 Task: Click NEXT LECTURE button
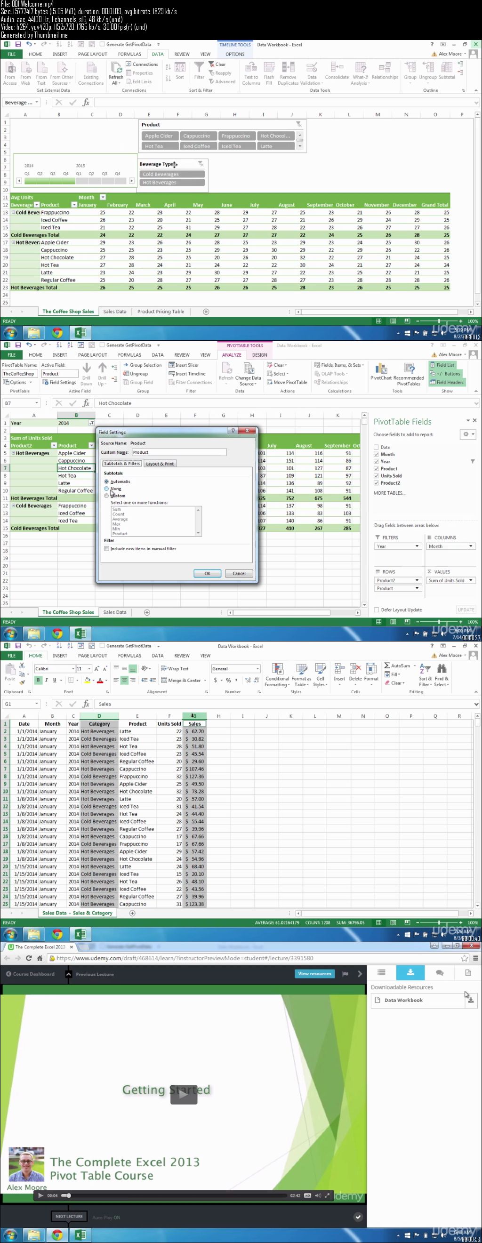pyautogui.click(x=69, y=1217)
